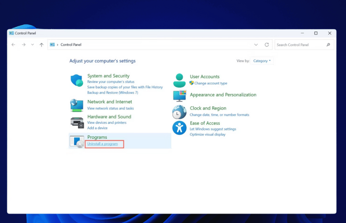Select the Add a device link
The width and height of the screenshot is (346, 223).
(97, 128)
